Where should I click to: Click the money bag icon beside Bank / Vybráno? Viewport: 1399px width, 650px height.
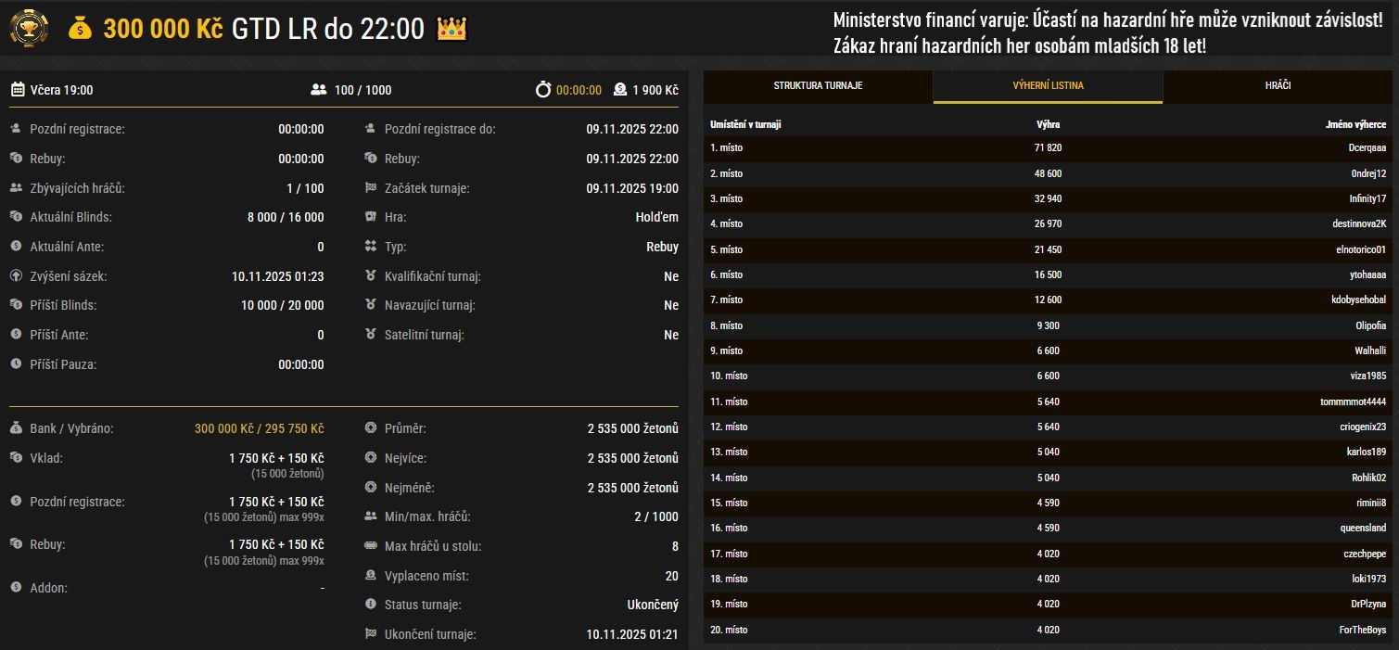(x=16, y=428)
